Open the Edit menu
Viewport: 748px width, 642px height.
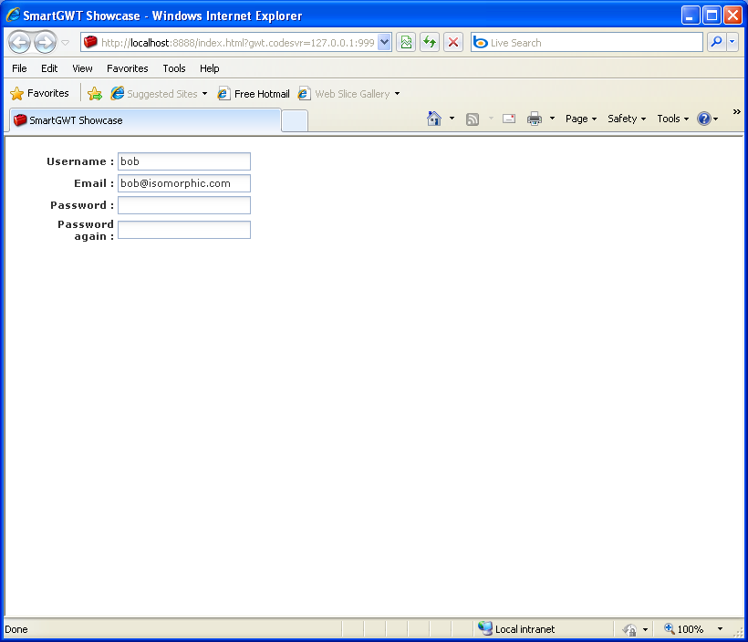[x=49, y=68]
